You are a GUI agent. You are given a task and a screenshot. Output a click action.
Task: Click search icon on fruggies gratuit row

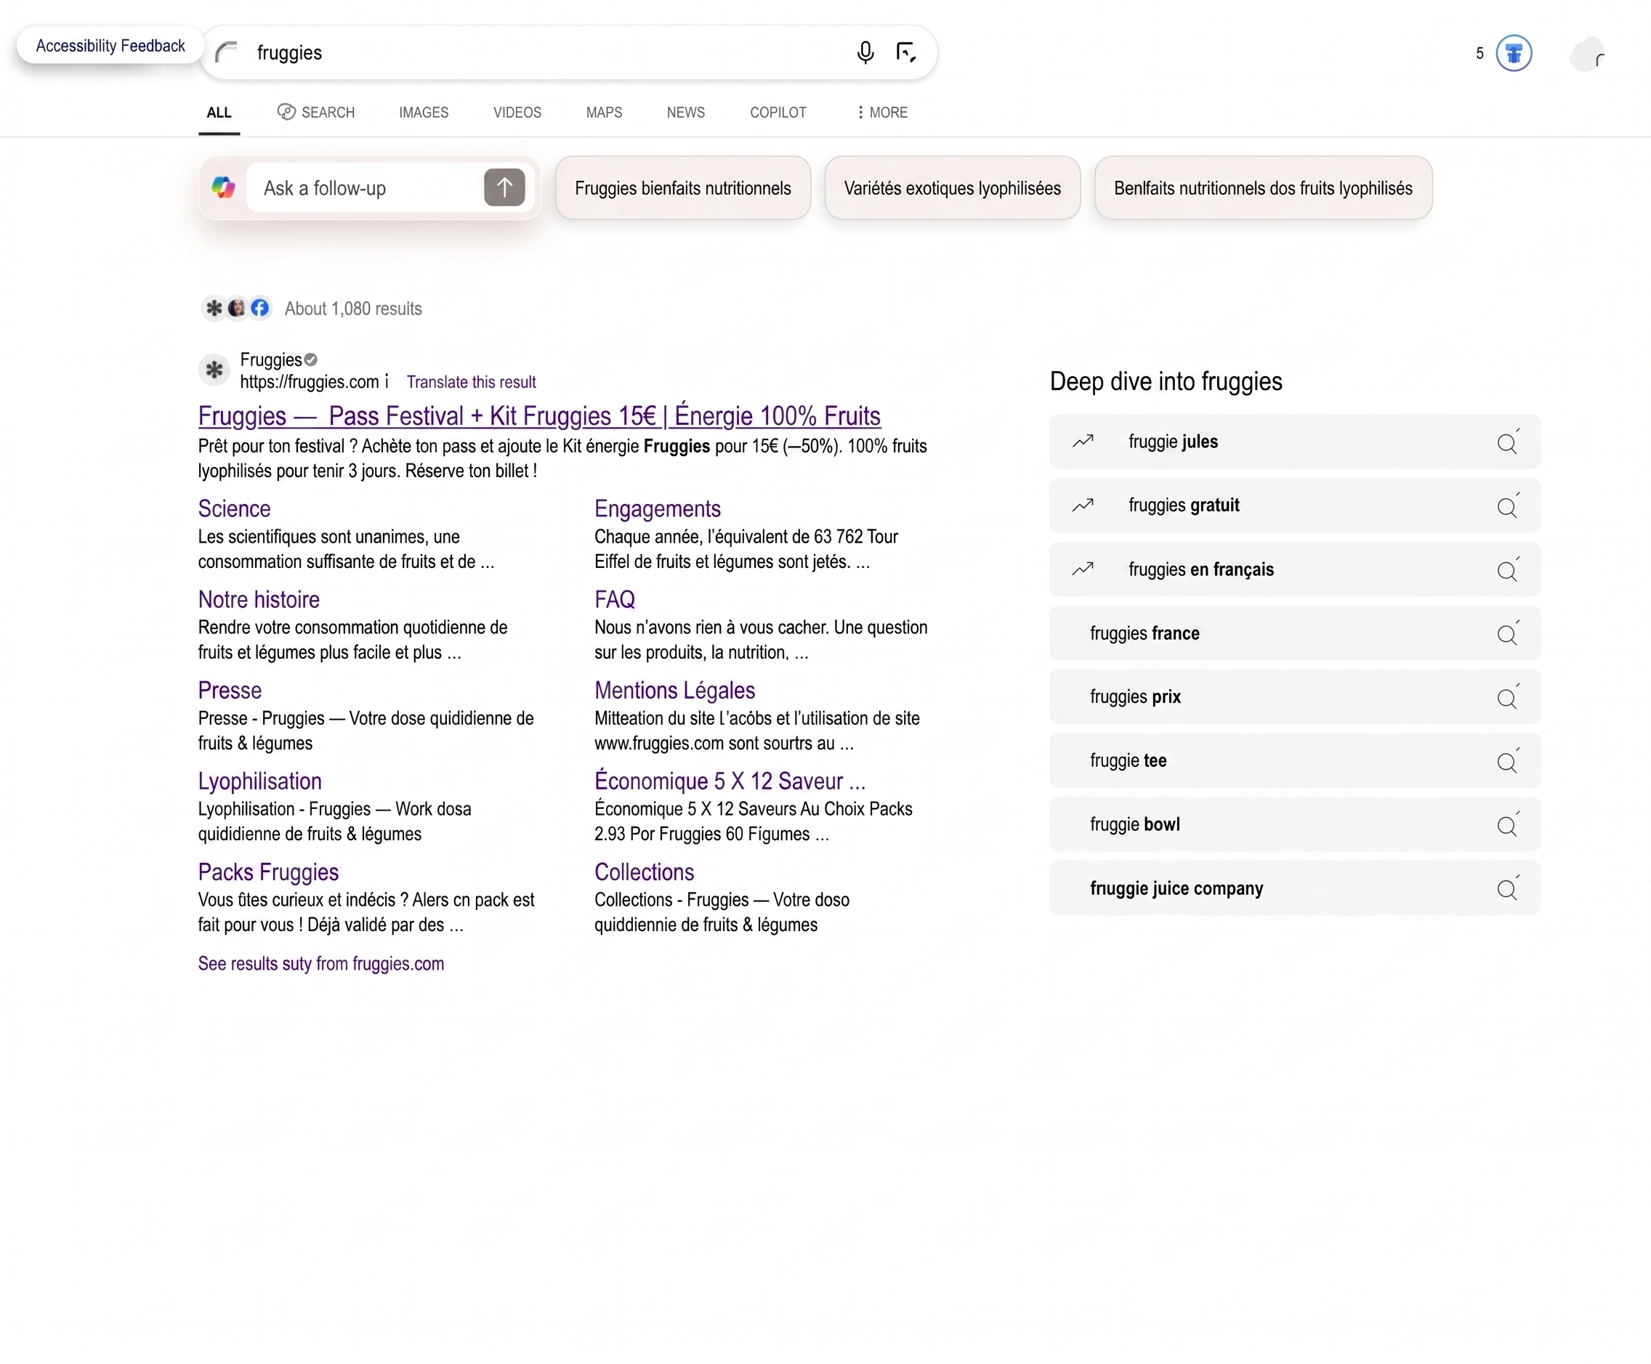pos(1507,506)
